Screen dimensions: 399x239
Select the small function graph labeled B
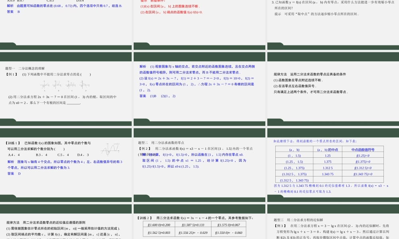(58, 84)
